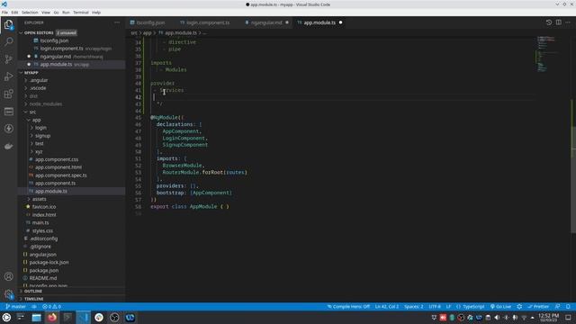Screen dimensions: 576x324
Task: Click the app breadcrumb in editor path
Action: (148, 32)
